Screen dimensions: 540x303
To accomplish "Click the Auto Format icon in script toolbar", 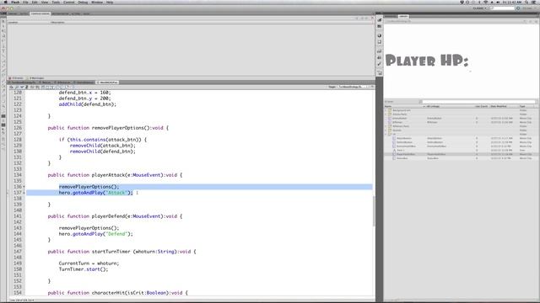I will (x=26, y=88).
